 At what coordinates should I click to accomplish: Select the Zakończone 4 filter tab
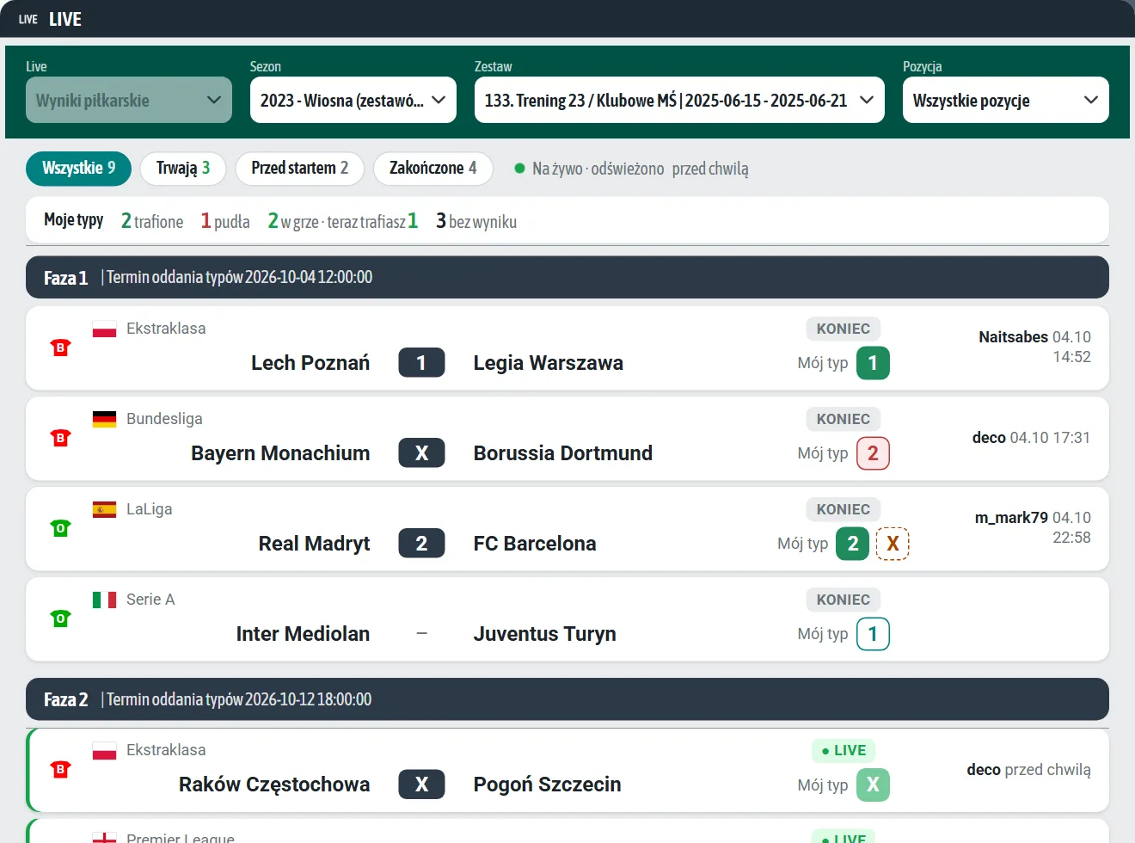tap(433, 169)
